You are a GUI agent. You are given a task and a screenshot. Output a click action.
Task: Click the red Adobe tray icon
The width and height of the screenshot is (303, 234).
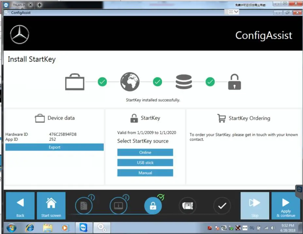point(210,228)
